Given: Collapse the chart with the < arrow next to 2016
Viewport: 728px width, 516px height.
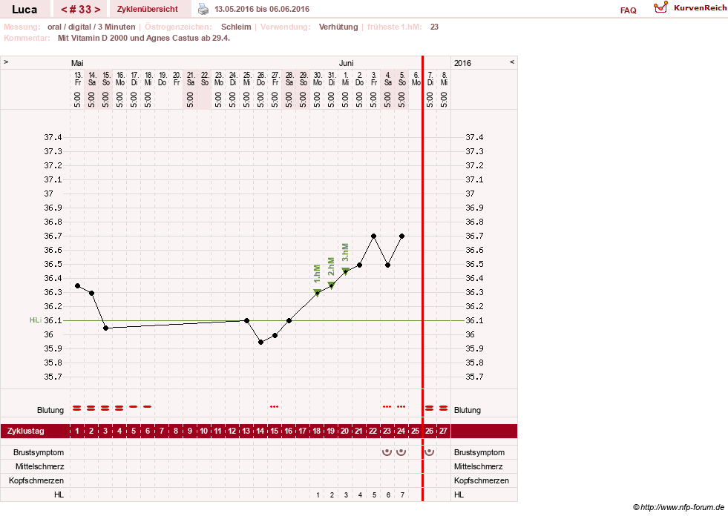Looking at the screenshot, I should 512,62.
